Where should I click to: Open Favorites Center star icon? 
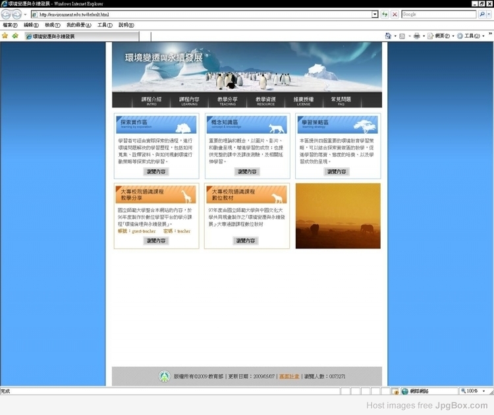coord(5,36)
